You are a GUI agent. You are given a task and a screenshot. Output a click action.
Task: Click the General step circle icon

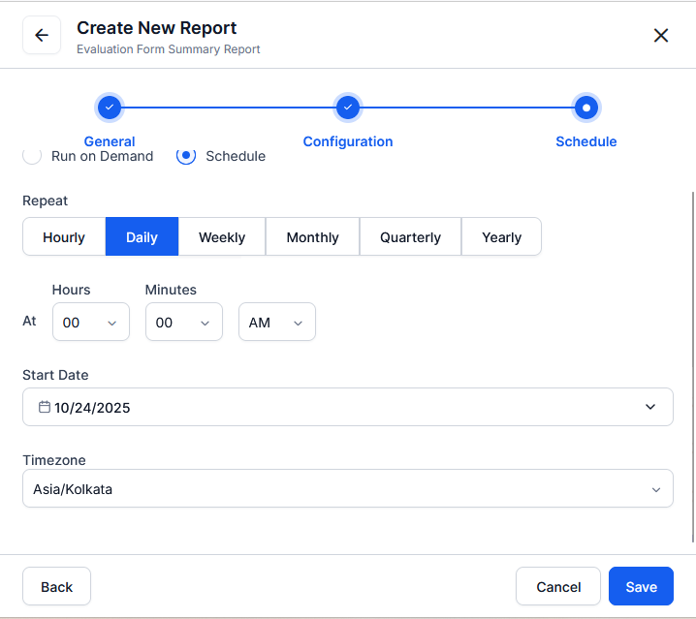click(x=110, y=108)
